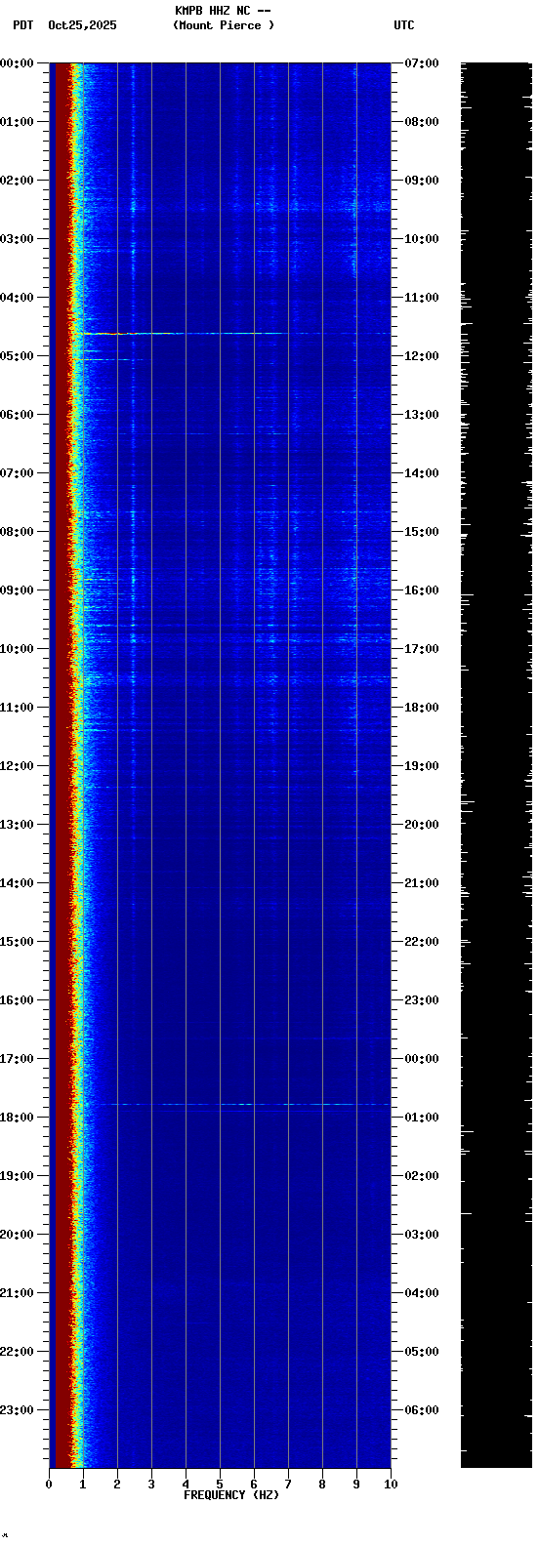Click the PDT time label '14:00'

[17, 883]
